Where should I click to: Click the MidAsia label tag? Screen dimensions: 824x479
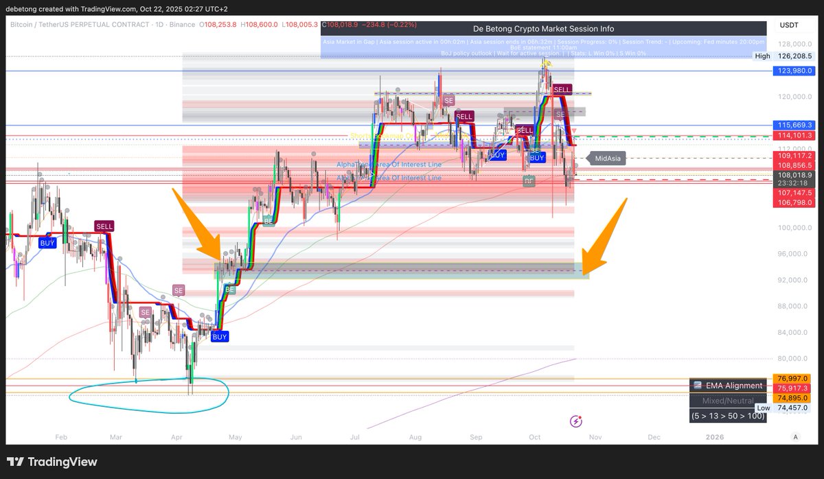click(x=607, y=159)
